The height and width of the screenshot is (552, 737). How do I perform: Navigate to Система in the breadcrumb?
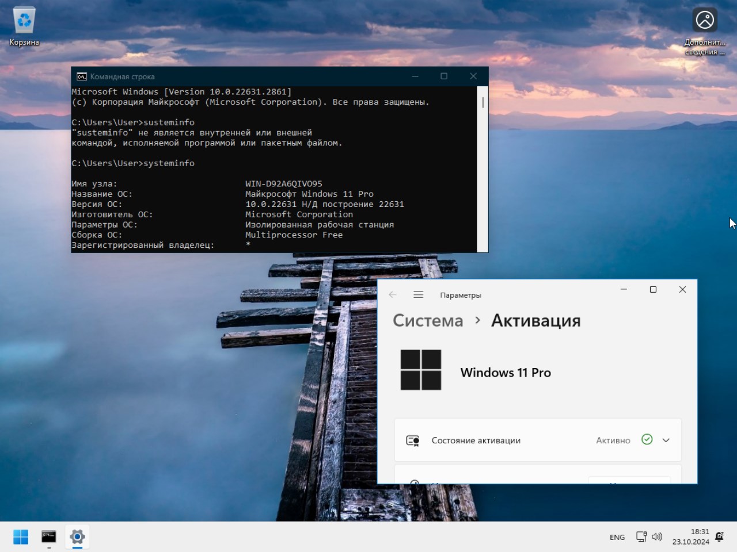428,320
